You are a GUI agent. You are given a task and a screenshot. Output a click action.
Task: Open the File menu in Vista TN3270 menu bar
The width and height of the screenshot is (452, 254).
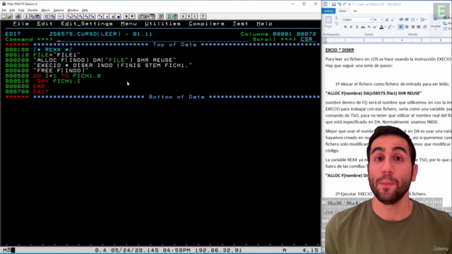tap(4, 10)
